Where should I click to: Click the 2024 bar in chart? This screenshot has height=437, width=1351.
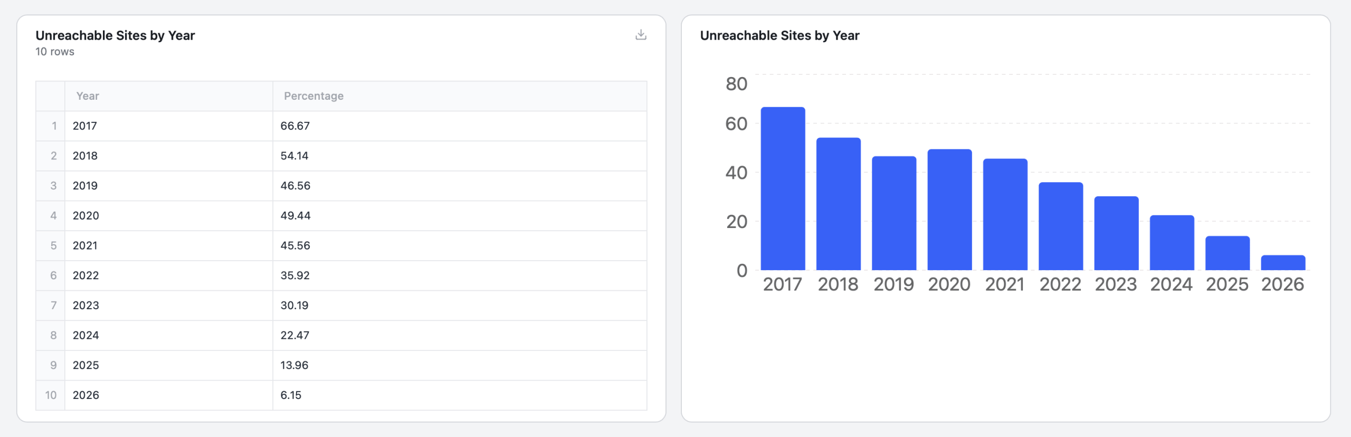(1172, 243)
